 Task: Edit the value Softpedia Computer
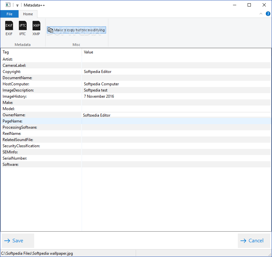(x=101, y=84)
